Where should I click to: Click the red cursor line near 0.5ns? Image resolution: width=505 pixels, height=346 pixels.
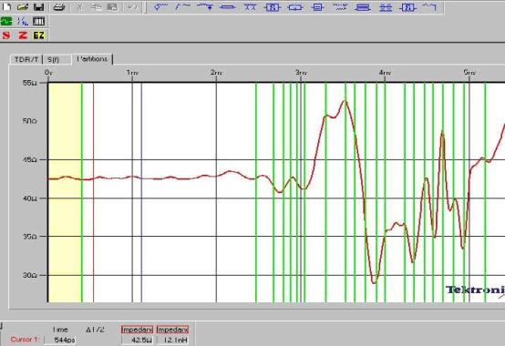[93, 192]
